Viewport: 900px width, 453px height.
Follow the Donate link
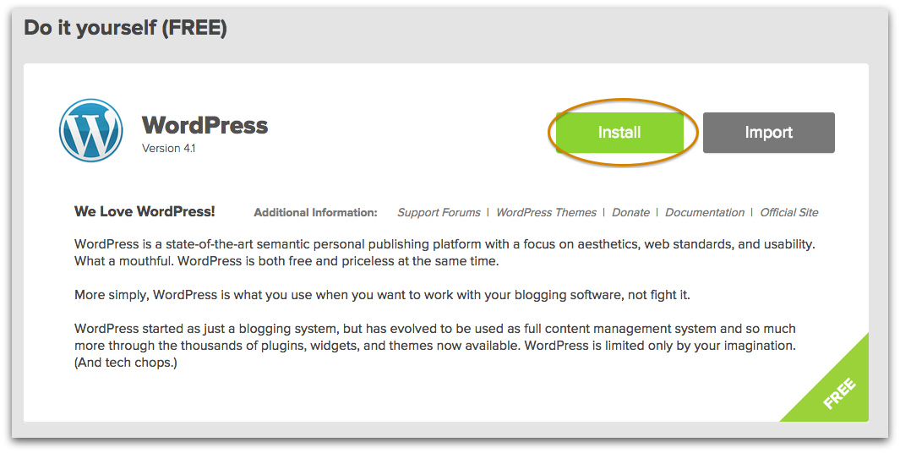pos(630,212)
